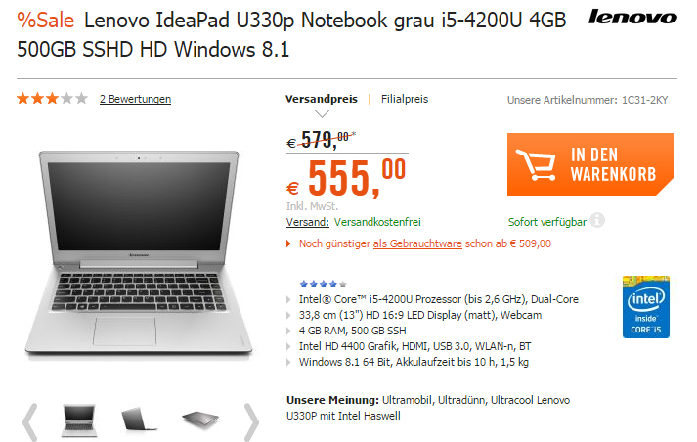This screenshot has width=697, height=442.
Task: Click the Intel Core i5-4200U Prozessor spec line
Action: click(438, 299)
